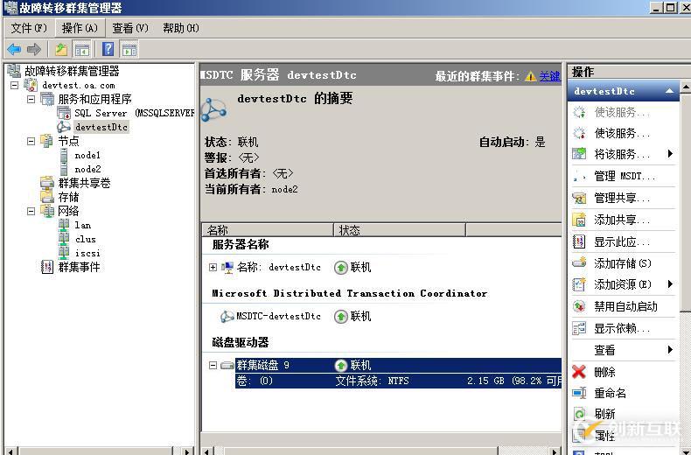Click the node2 server icon
This screenshot has width=691, height=455.
click(65, 169)
